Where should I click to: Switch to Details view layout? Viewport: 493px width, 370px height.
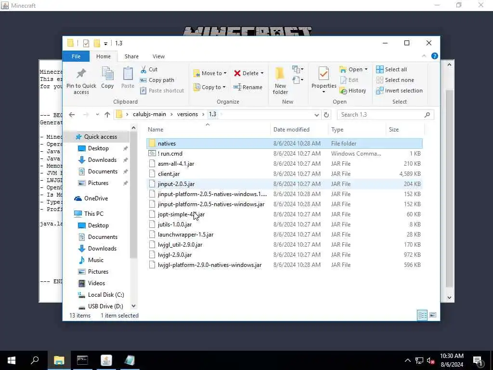tap(422, 315)
